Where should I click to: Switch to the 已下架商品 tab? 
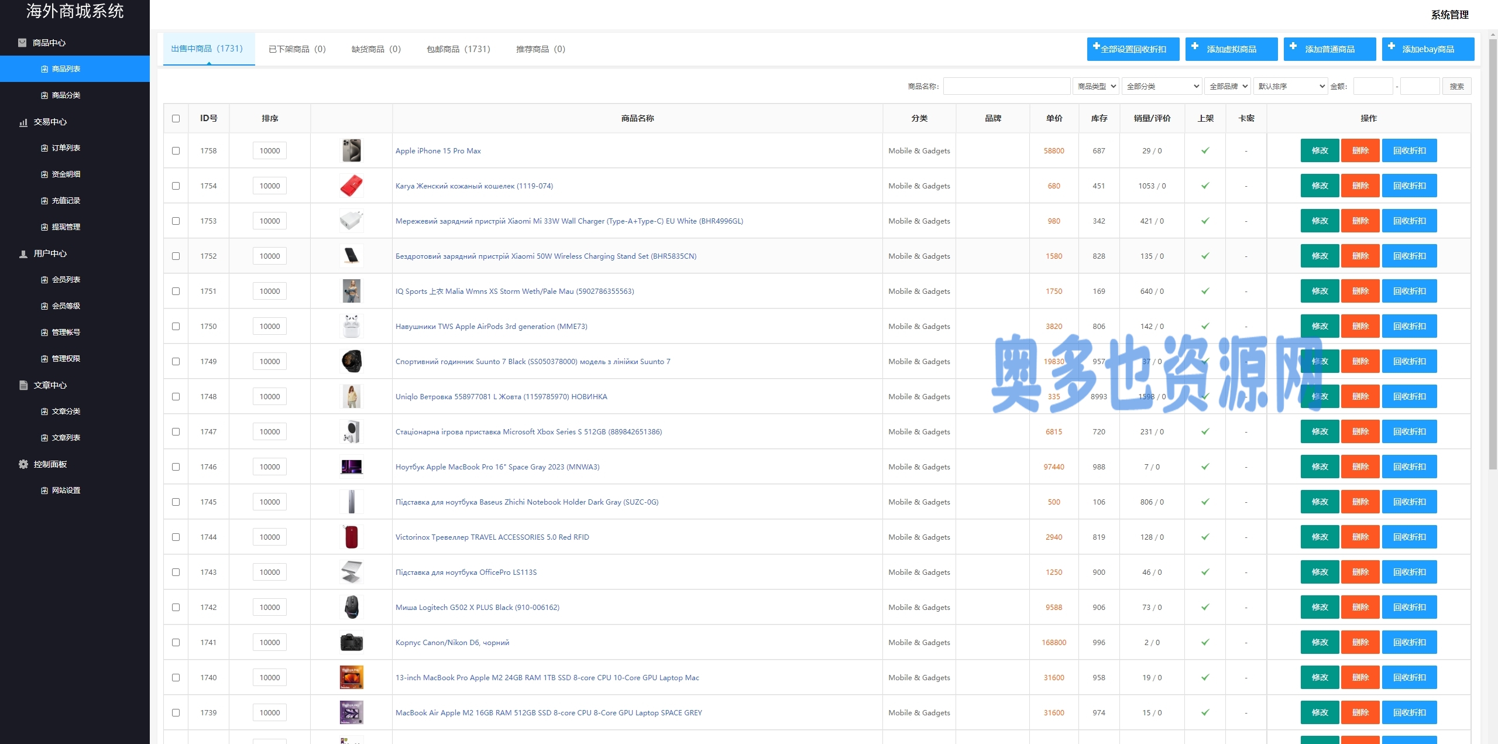[297, 49]
